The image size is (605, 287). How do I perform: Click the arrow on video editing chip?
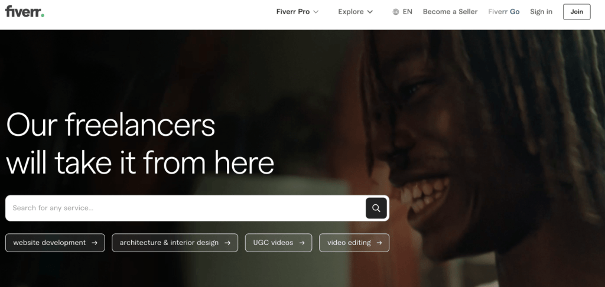coord(379,243)
